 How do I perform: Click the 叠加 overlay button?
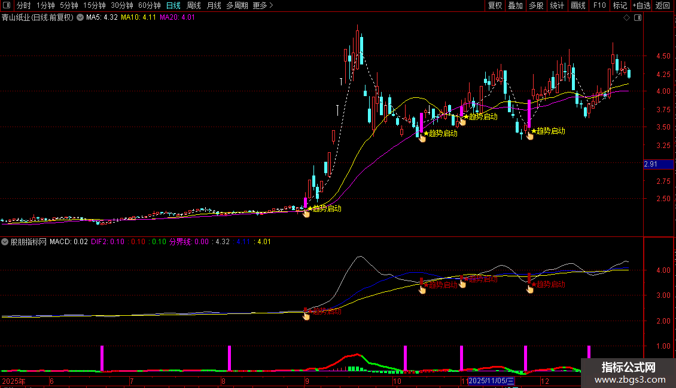tap(516, 5)
